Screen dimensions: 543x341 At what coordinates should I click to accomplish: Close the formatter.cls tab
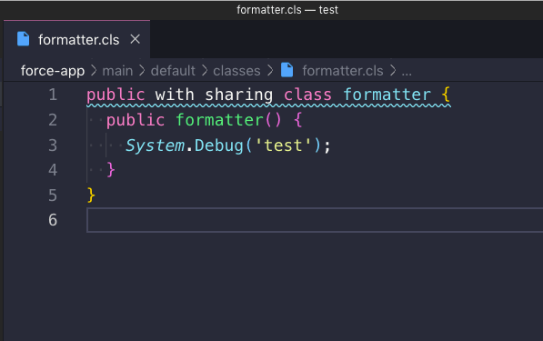pos(135,39)
